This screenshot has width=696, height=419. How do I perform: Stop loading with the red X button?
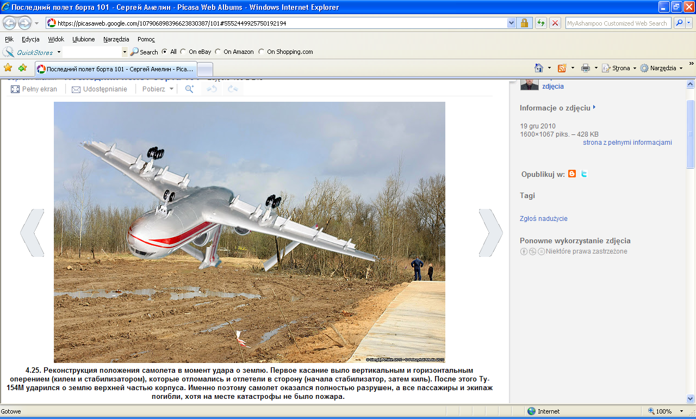pos(555,23)
